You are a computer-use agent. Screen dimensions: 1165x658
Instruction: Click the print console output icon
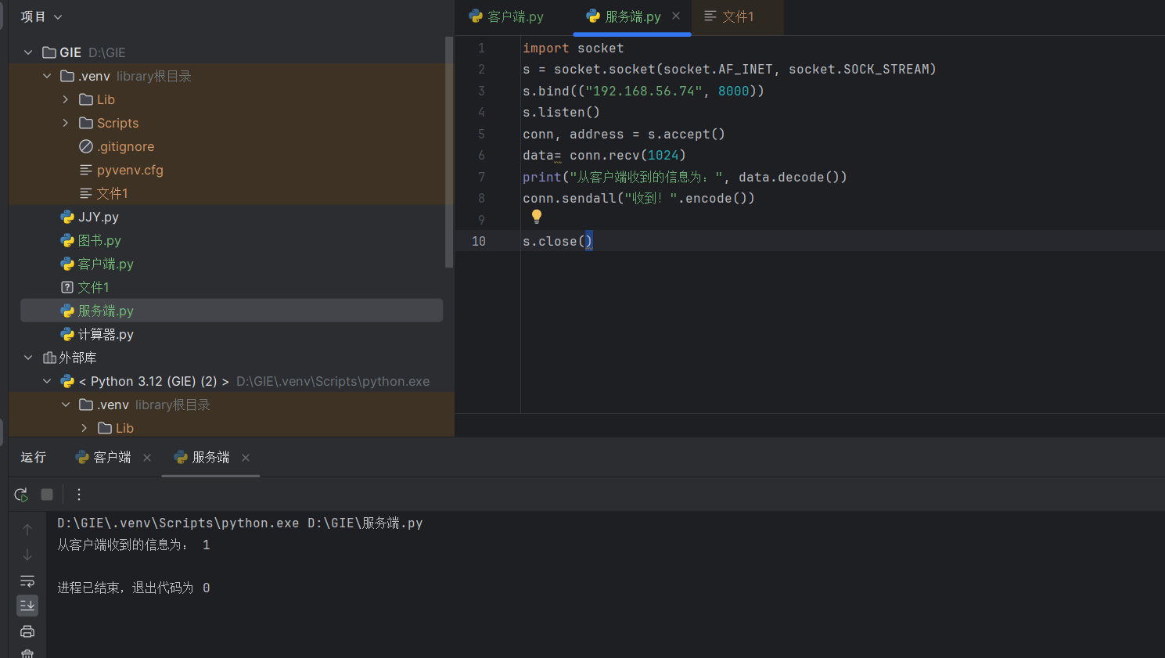27,631
